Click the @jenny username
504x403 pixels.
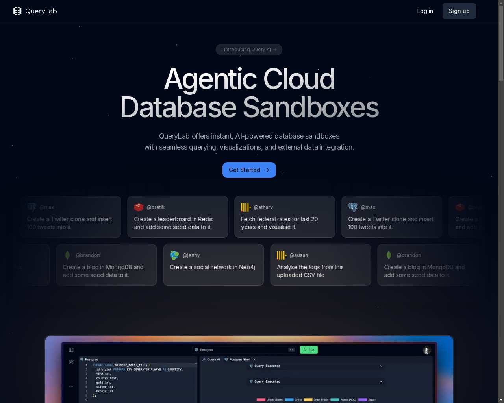point(191,255)
